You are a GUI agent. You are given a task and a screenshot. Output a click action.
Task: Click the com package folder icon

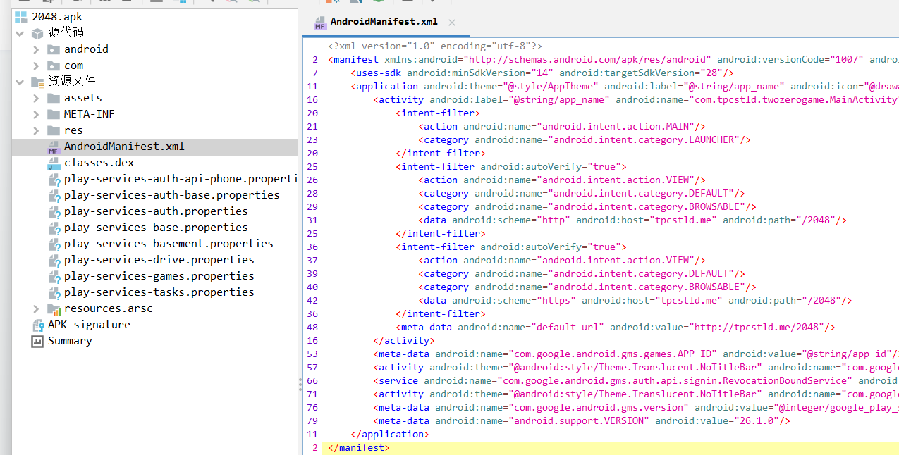(x=54, y=66)
